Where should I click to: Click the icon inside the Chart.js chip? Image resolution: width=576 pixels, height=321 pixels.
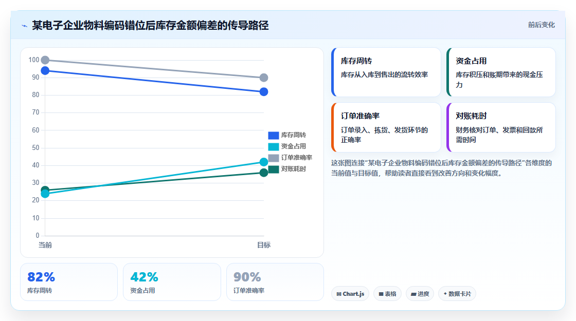tap(339, 294)
